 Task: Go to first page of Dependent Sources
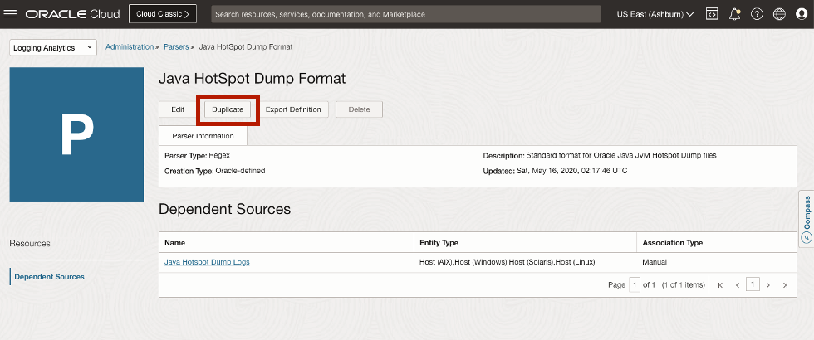[x=720, y=284]
